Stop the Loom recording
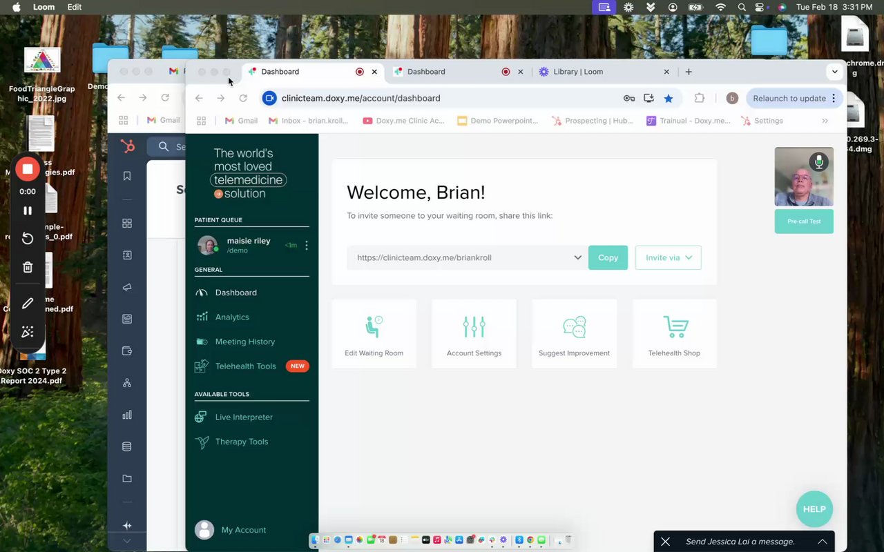Image resolution: width=884 pixels, height=552 pixels. tap(28, 169)
